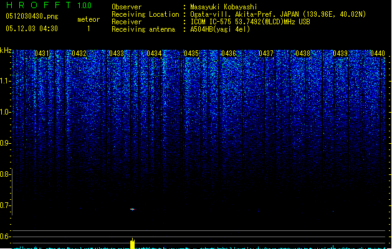The height and width of the screenshot is (249, 392).
Task: Select the version number 1.00
Action: (x=85, y=6)
